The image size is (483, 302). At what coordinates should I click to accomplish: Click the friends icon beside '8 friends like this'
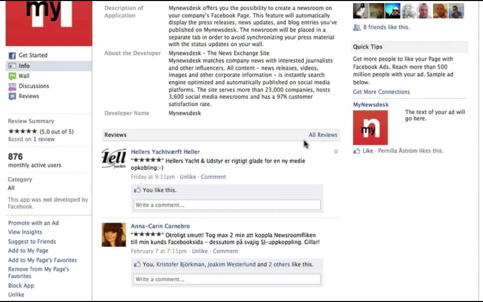coord(357,27)
